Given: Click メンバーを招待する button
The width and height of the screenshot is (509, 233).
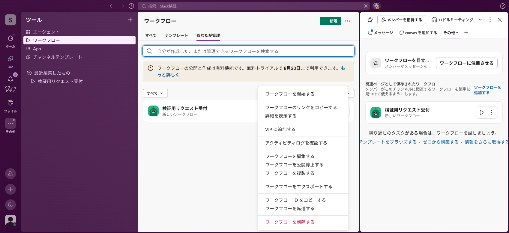Looking at the screenshot, I should click(x=401, y=20).
